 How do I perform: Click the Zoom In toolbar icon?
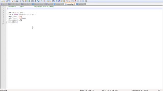42,1
